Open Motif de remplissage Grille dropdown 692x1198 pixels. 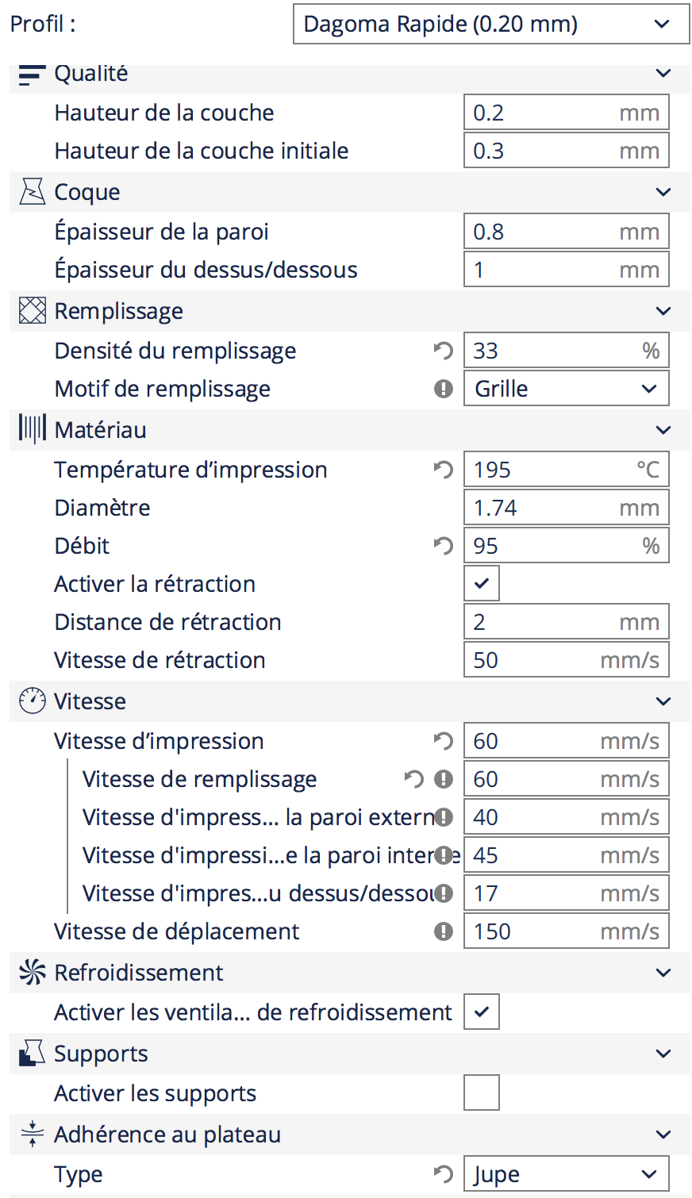[x=567, y=389]
